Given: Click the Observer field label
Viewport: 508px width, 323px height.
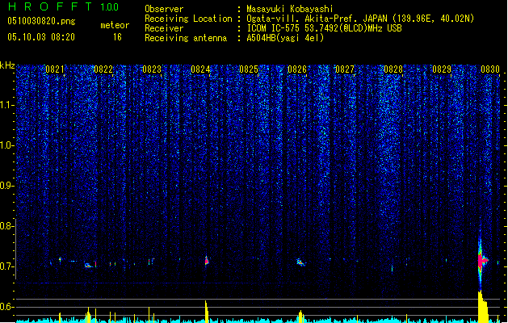Looking at the screenshot, I should point(164,9).
